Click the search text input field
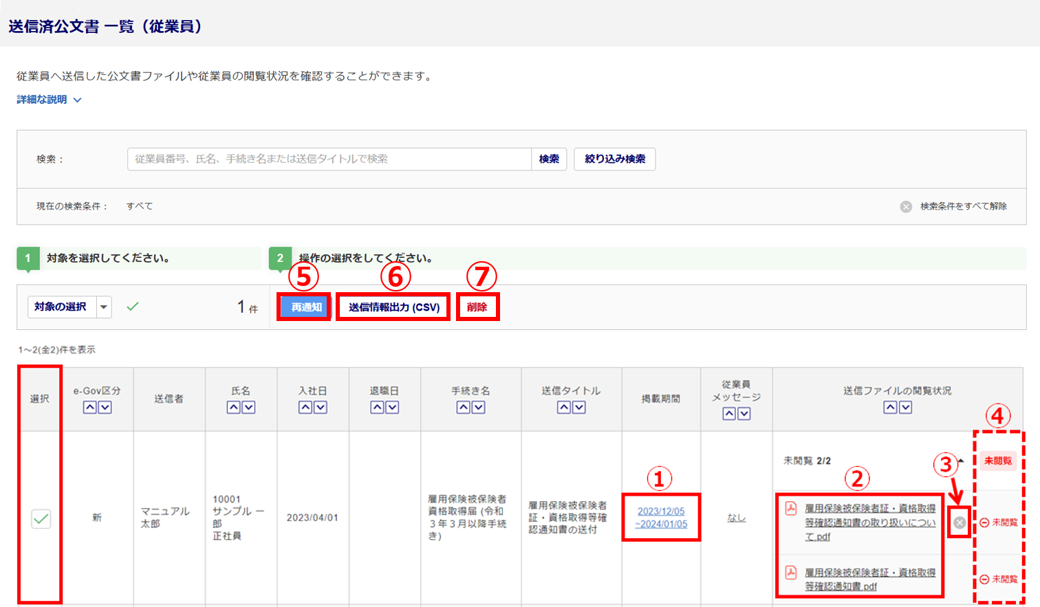 coord(329,159)
